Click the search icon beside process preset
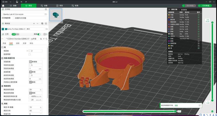217x116 pixels. pos(47,39)
